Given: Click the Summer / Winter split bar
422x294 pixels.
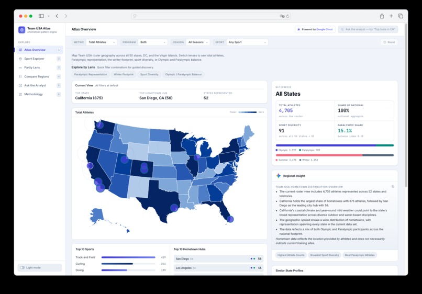Looking at the screenshot, I should (335, 155).
